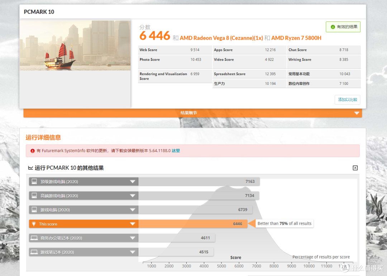Click the 分数 label above the main score

click(x=145, y=27)
